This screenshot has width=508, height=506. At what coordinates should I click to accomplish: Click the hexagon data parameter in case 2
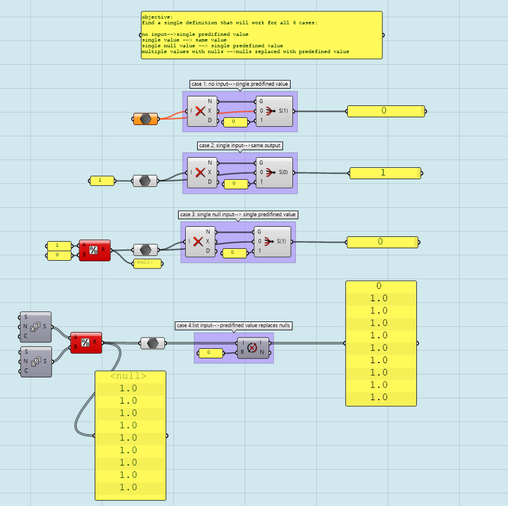(x=145, y=181)
